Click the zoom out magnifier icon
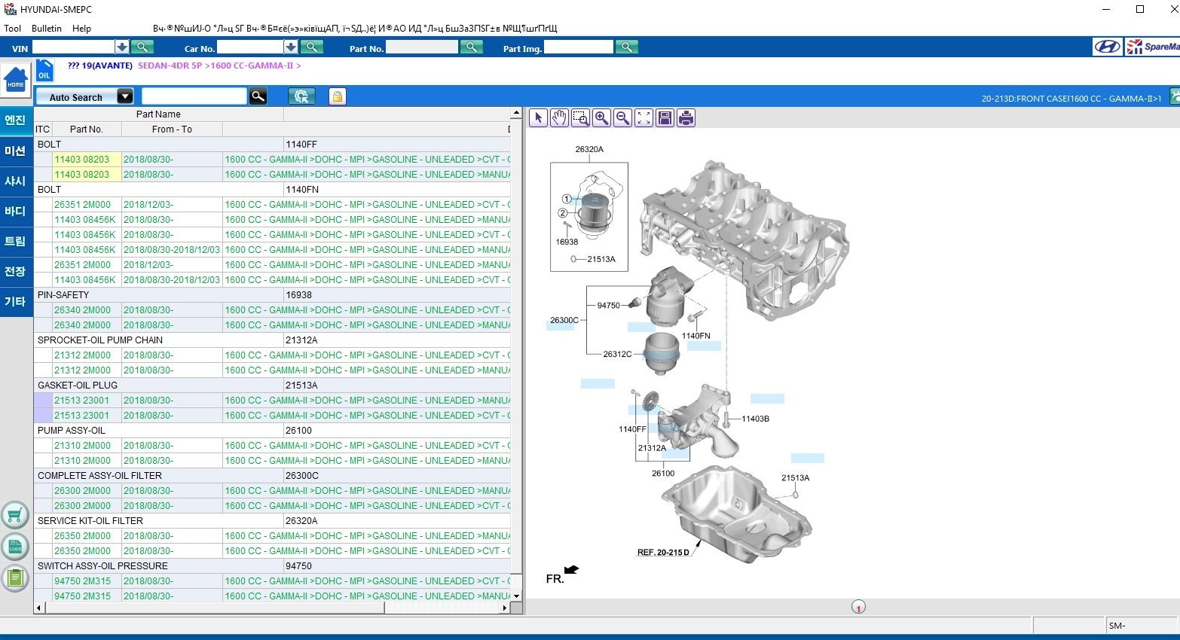The height and width of the screenshot is (640, 1180). 622,117
